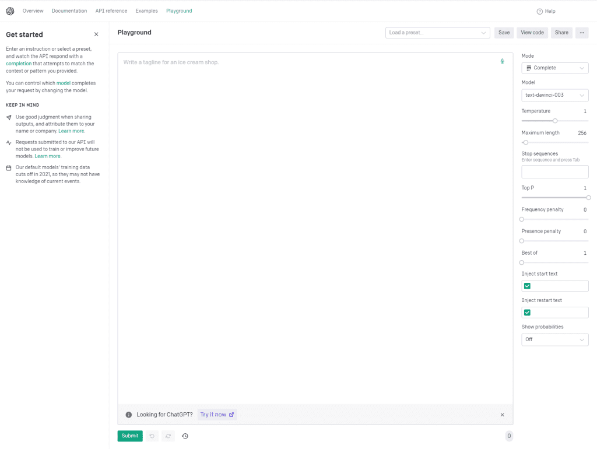This screenshot has height=449, width=597.
Task: Open the Load a preset dropdown
Action: click(x=438, y=33)
